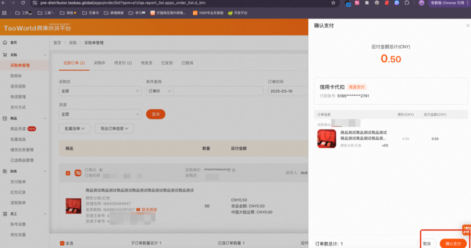The image size is (471, 248).
Task: Expand the 导出订单信息 dropdown button
Action: (114, 128)
